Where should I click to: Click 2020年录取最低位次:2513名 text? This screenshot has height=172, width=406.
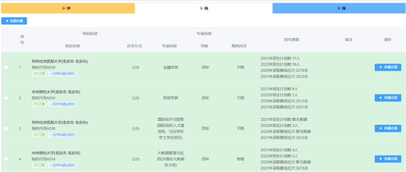(x=284, y=101)
